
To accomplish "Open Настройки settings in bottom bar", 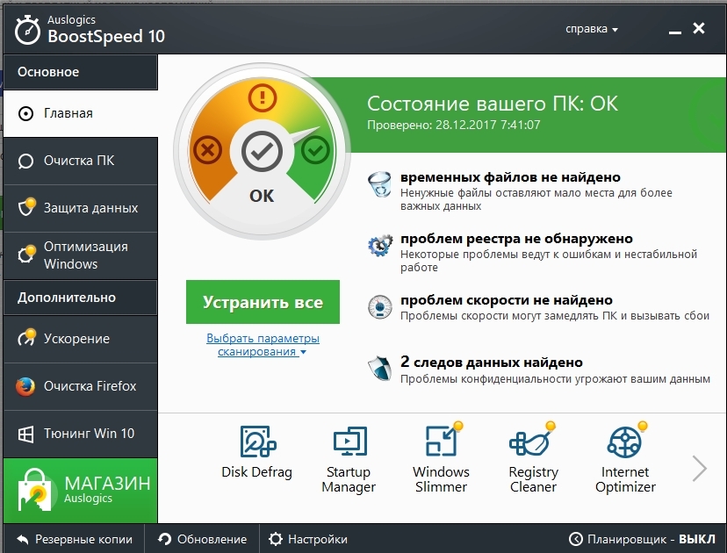I will click(307, 539).
